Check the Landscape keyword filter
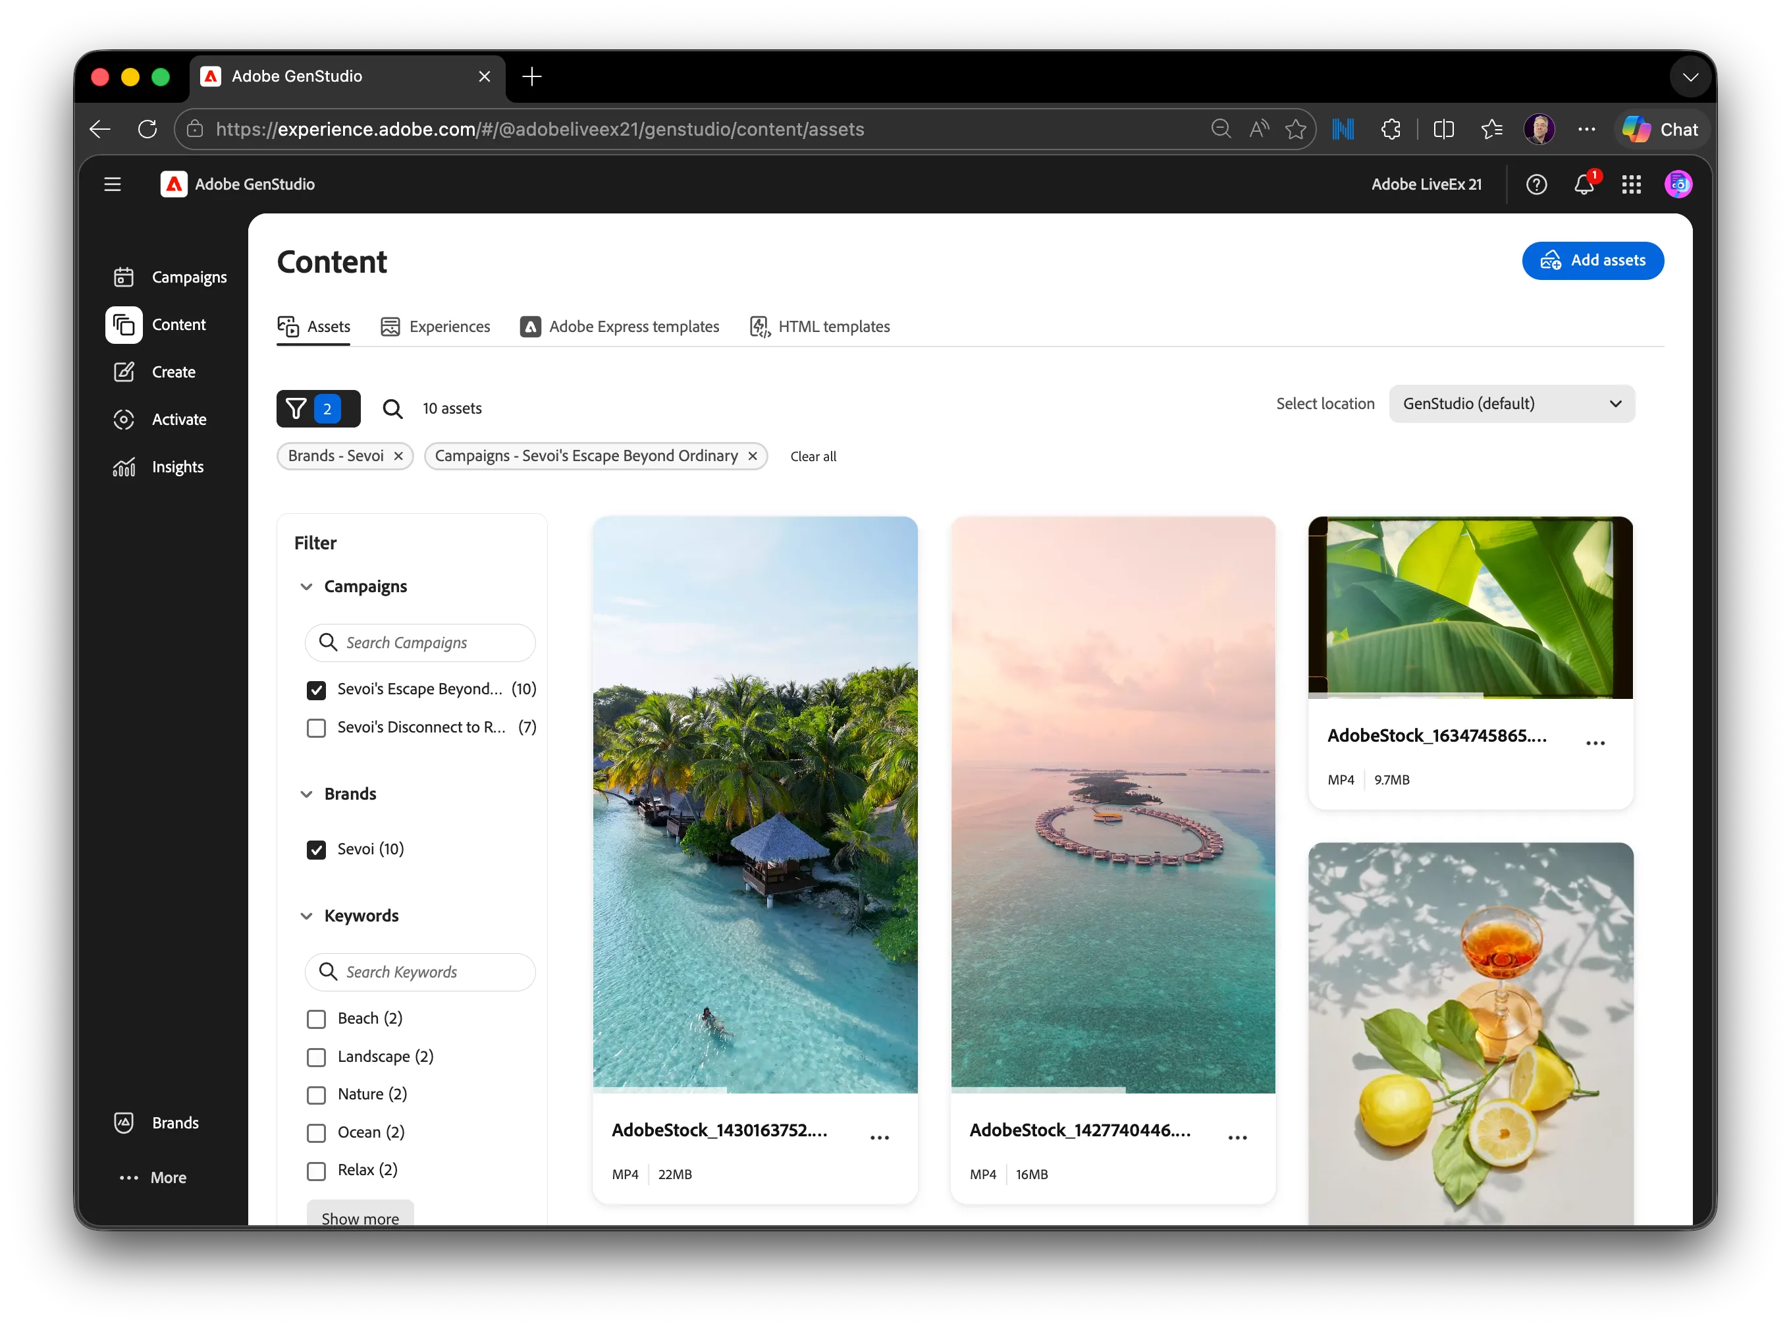 pos(317,1057)
